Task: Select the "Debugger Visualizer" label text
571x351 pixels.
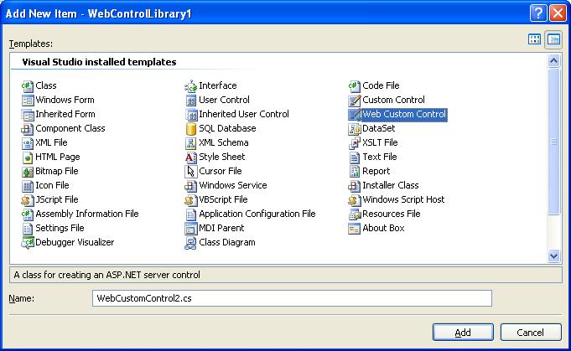Action: pyautogui.click(x=75, y=242)
